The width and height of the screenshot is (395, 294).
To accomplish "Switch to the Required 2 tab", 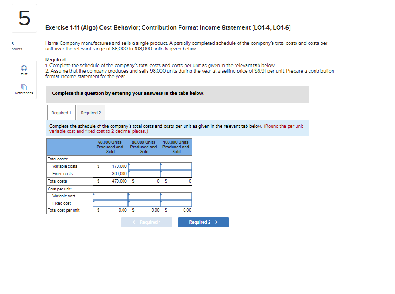I will point(91,112).
